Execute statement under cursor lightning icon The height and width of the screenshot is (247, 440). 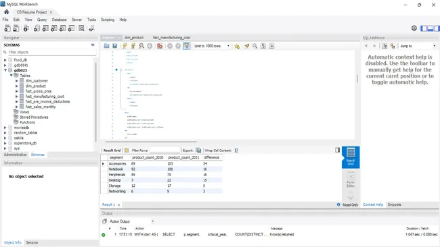[133, 46]
